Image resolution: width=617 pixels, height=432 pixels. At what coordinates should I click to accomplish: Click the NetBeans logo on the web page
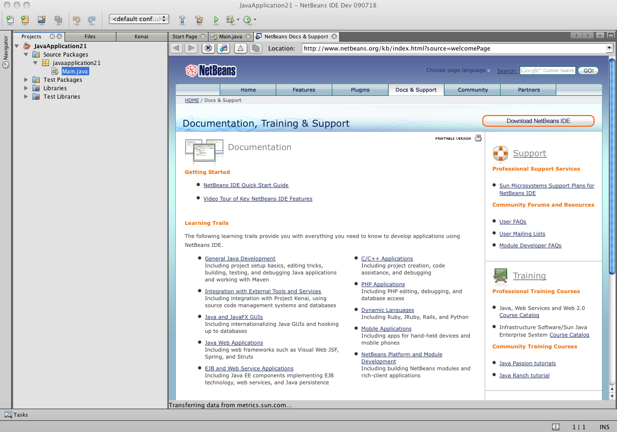coord(211,71)
